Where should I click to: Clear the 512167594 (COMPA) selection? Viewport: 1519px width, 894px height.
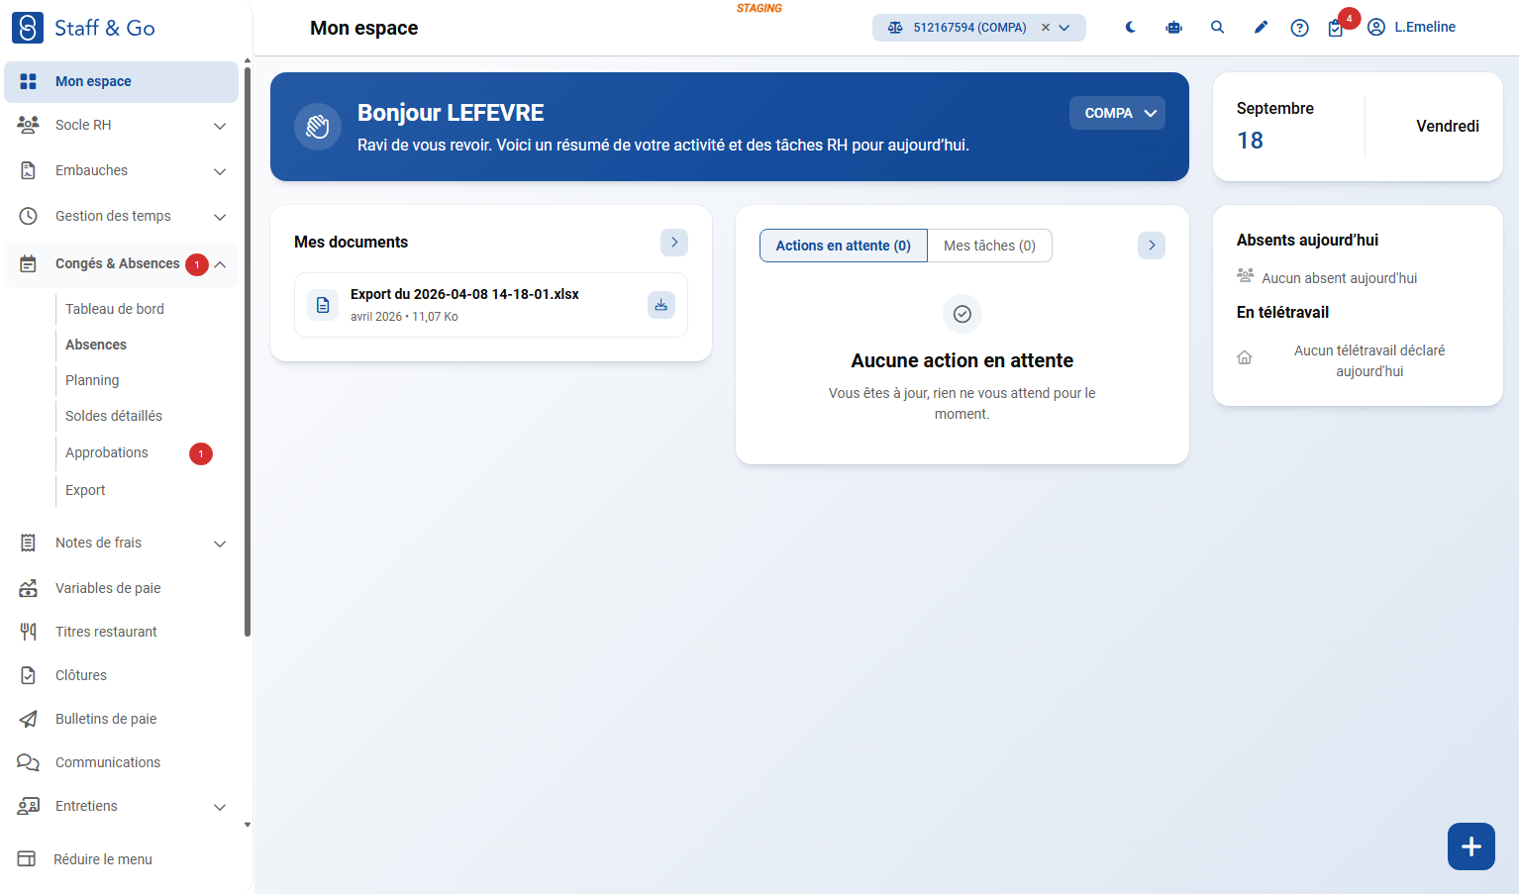(1045, 28)
